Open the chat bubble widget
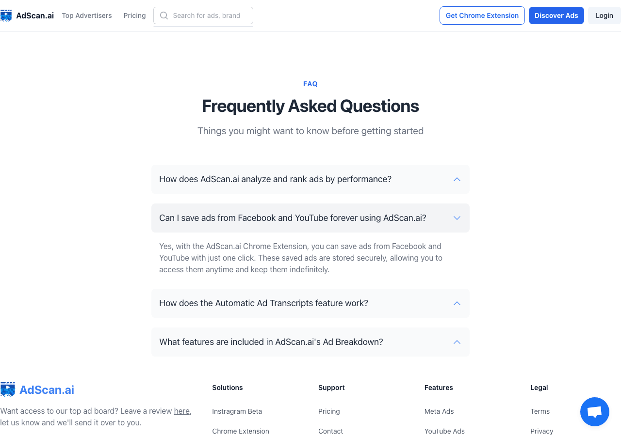This screenshot has width=621, height=436. 595,412
